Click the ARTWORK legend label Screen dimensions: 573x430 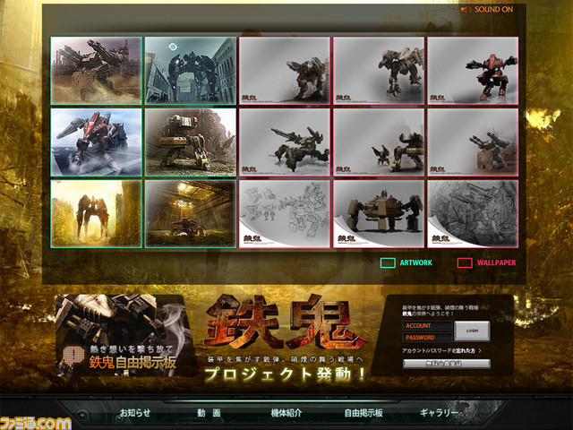415,262
